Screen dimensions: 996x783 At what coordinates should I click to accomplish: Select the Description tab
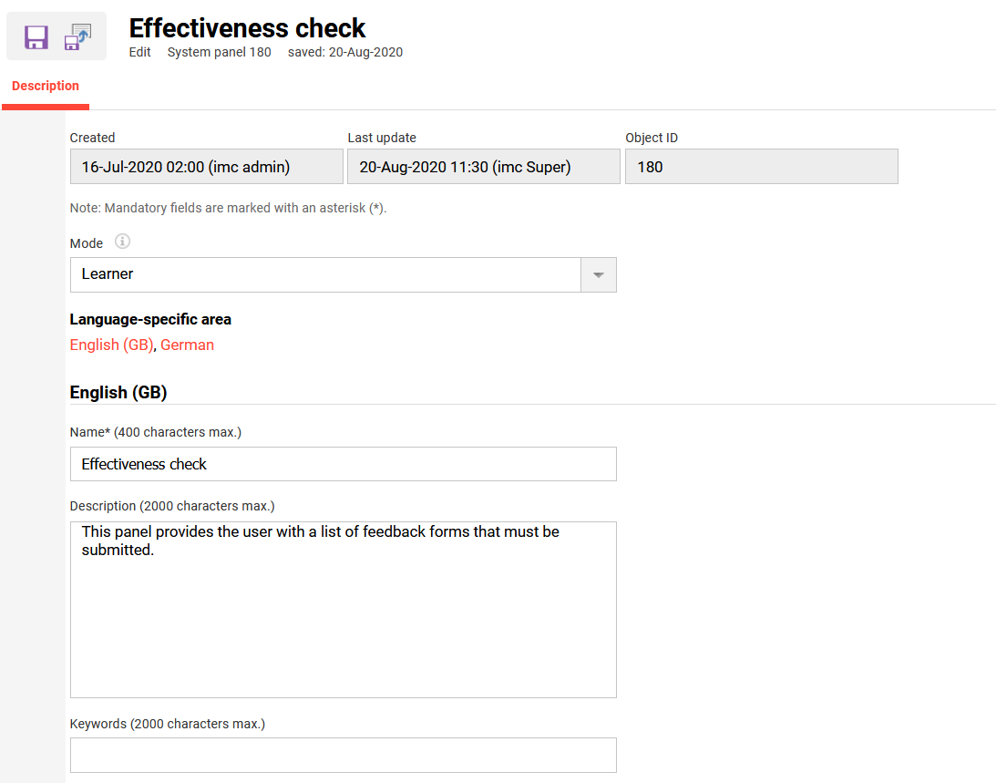click(45, 85)
